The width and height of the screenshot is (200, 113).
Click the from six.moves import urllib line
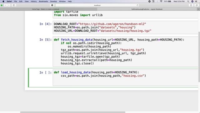(78, 15)
